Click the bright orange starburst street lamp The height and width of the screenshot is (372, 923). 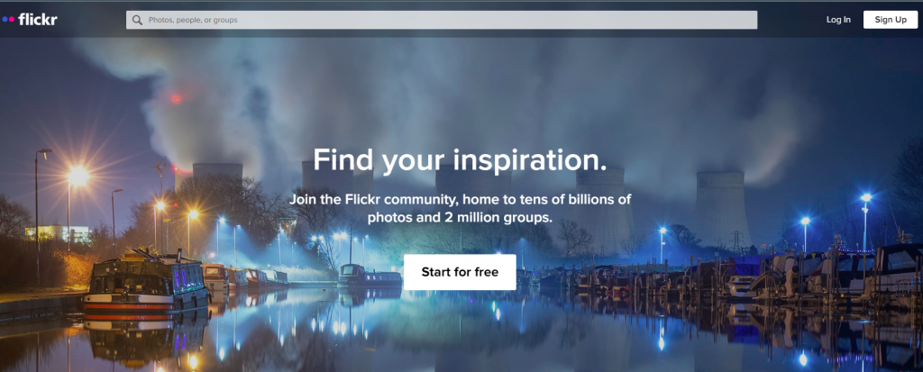click(78, 175)
